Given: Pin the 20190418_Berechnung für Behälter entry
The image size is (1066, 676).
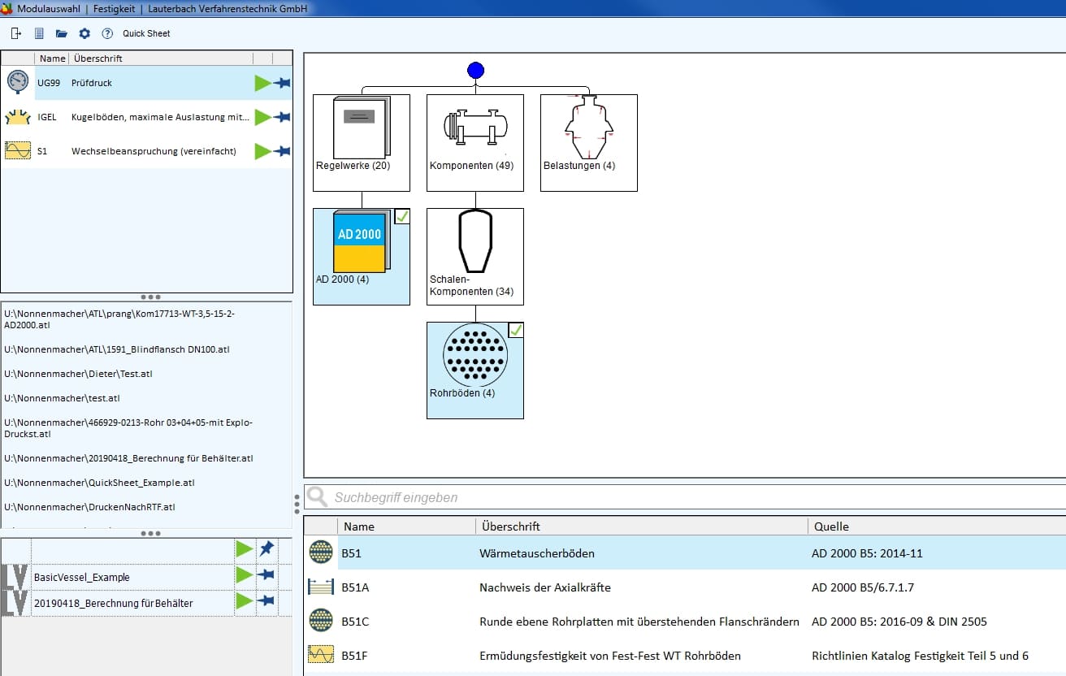Looking at the screenshot, I should point(266,601).
